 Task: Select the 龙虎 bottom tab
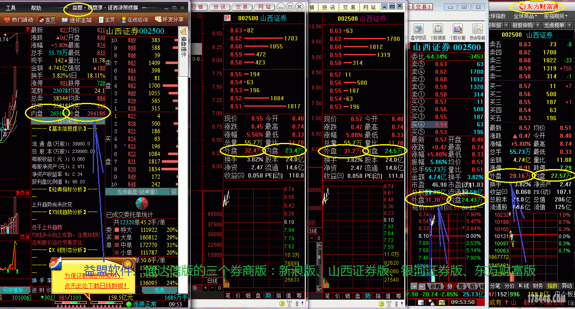pos(159,290)
